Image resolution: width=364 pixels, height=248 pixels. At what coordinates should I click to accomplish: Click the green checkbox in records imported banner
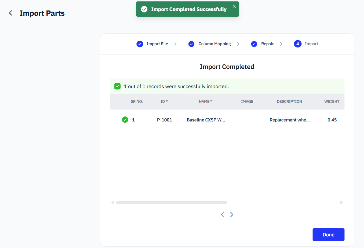[117, 86]
